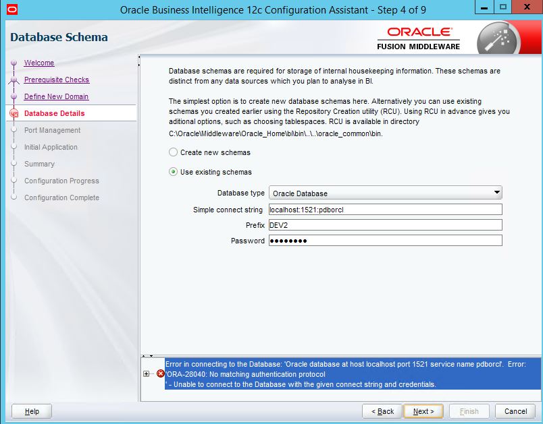The height and width of the screenshot is (424, 543).
Task: Click the red error icon in message panel
Action: [161, 373]
